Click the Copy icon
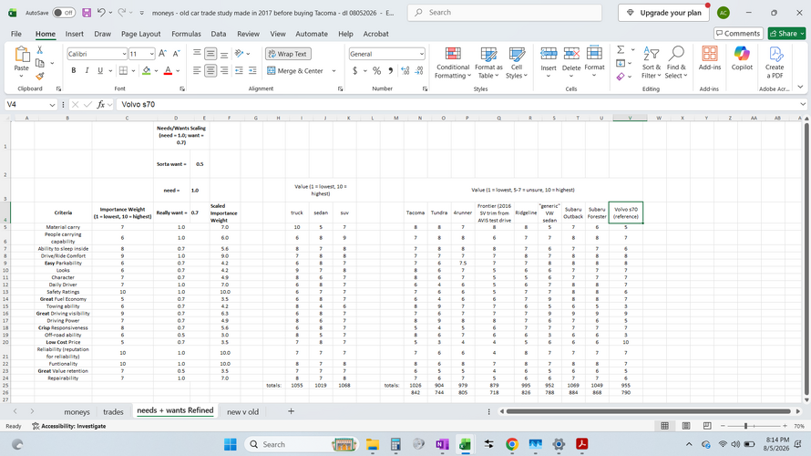This screenshot has height=456, width=811. click(x=40, y=63)
